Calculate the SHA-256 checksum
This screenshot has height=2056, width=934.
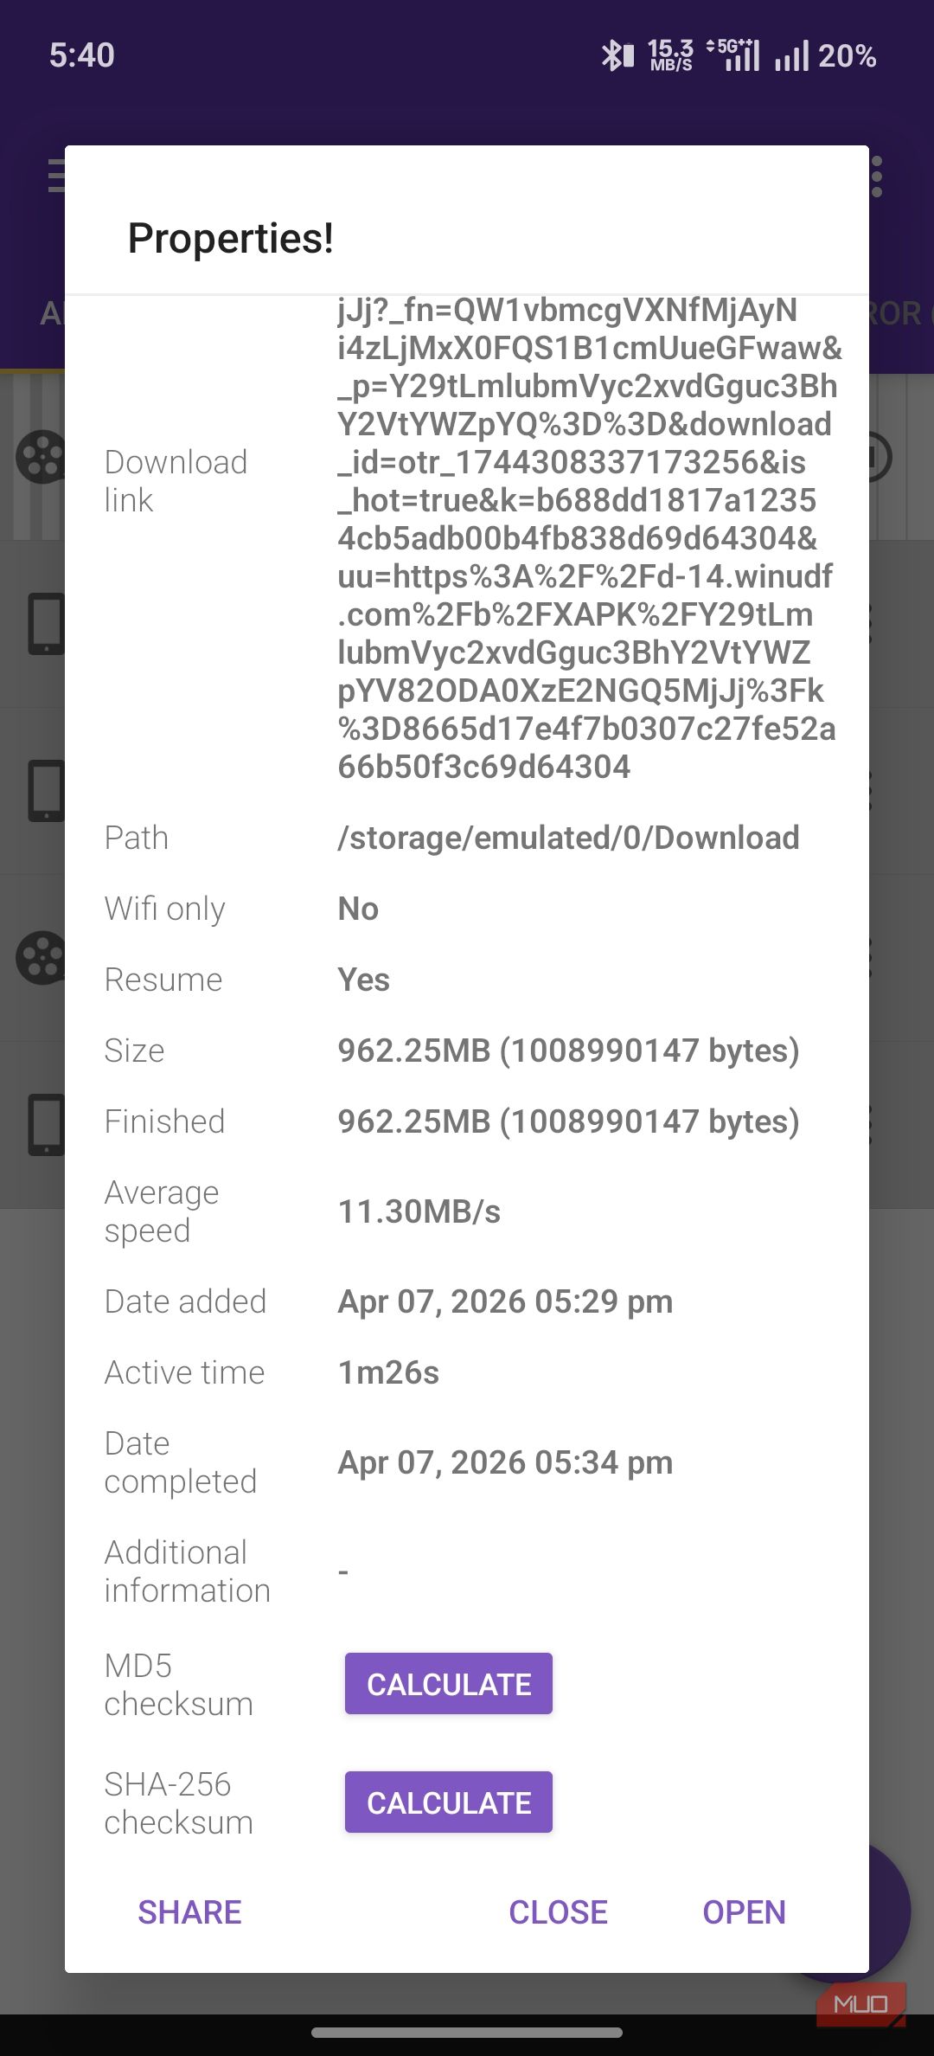448,1802
